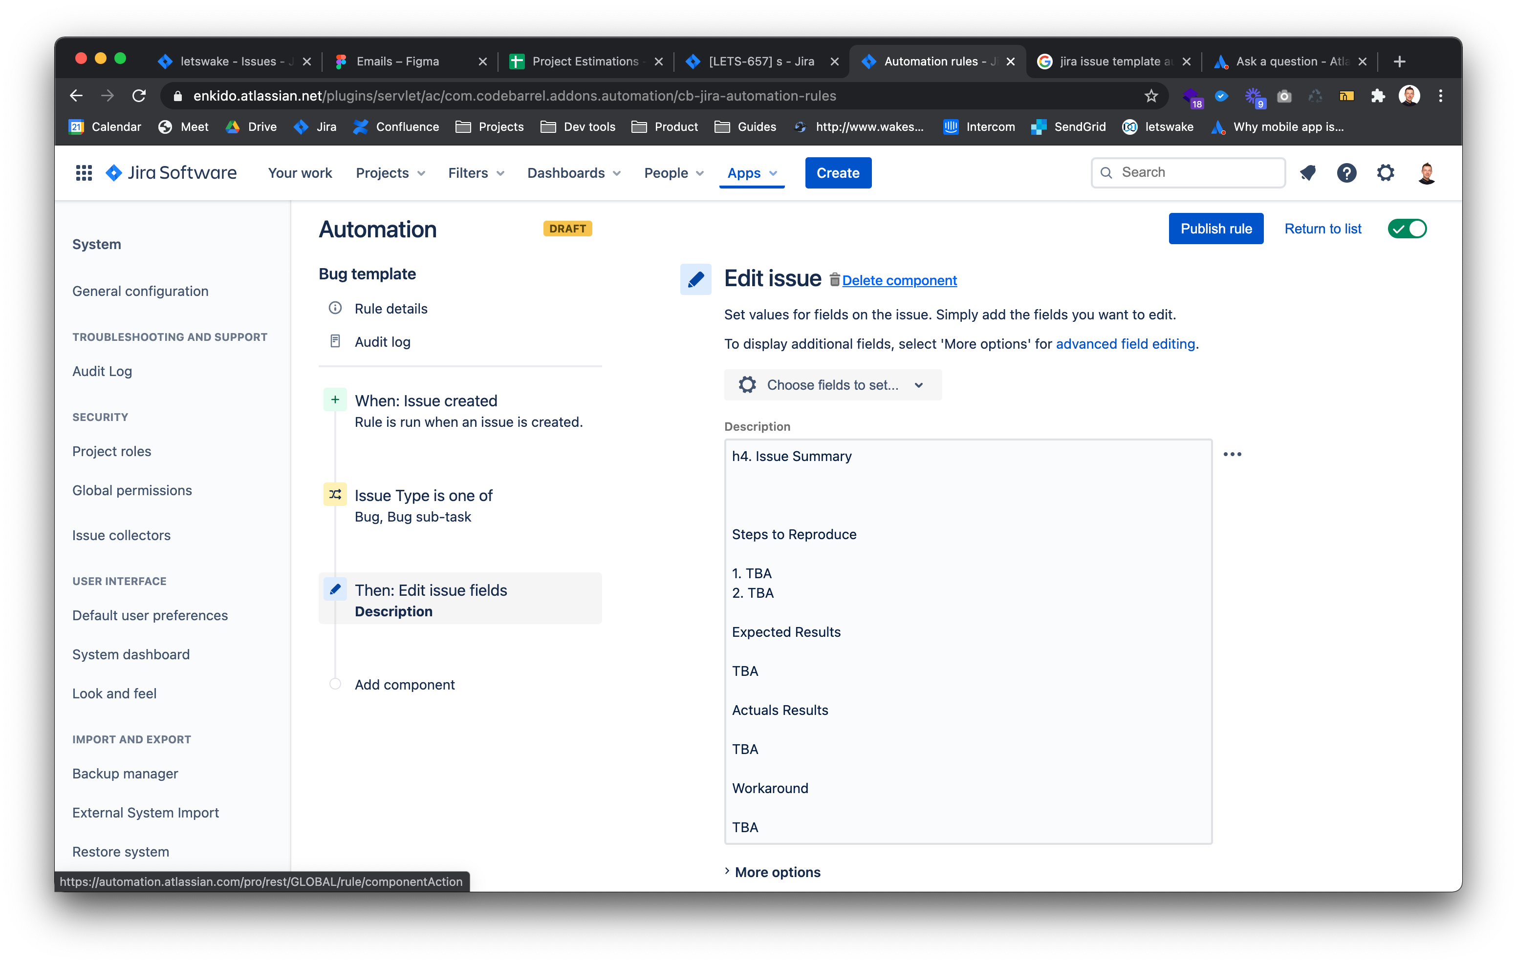The image size is (1517, 964).
Task: Open the Jira app switcher grid icon
Action: point(84,172)
